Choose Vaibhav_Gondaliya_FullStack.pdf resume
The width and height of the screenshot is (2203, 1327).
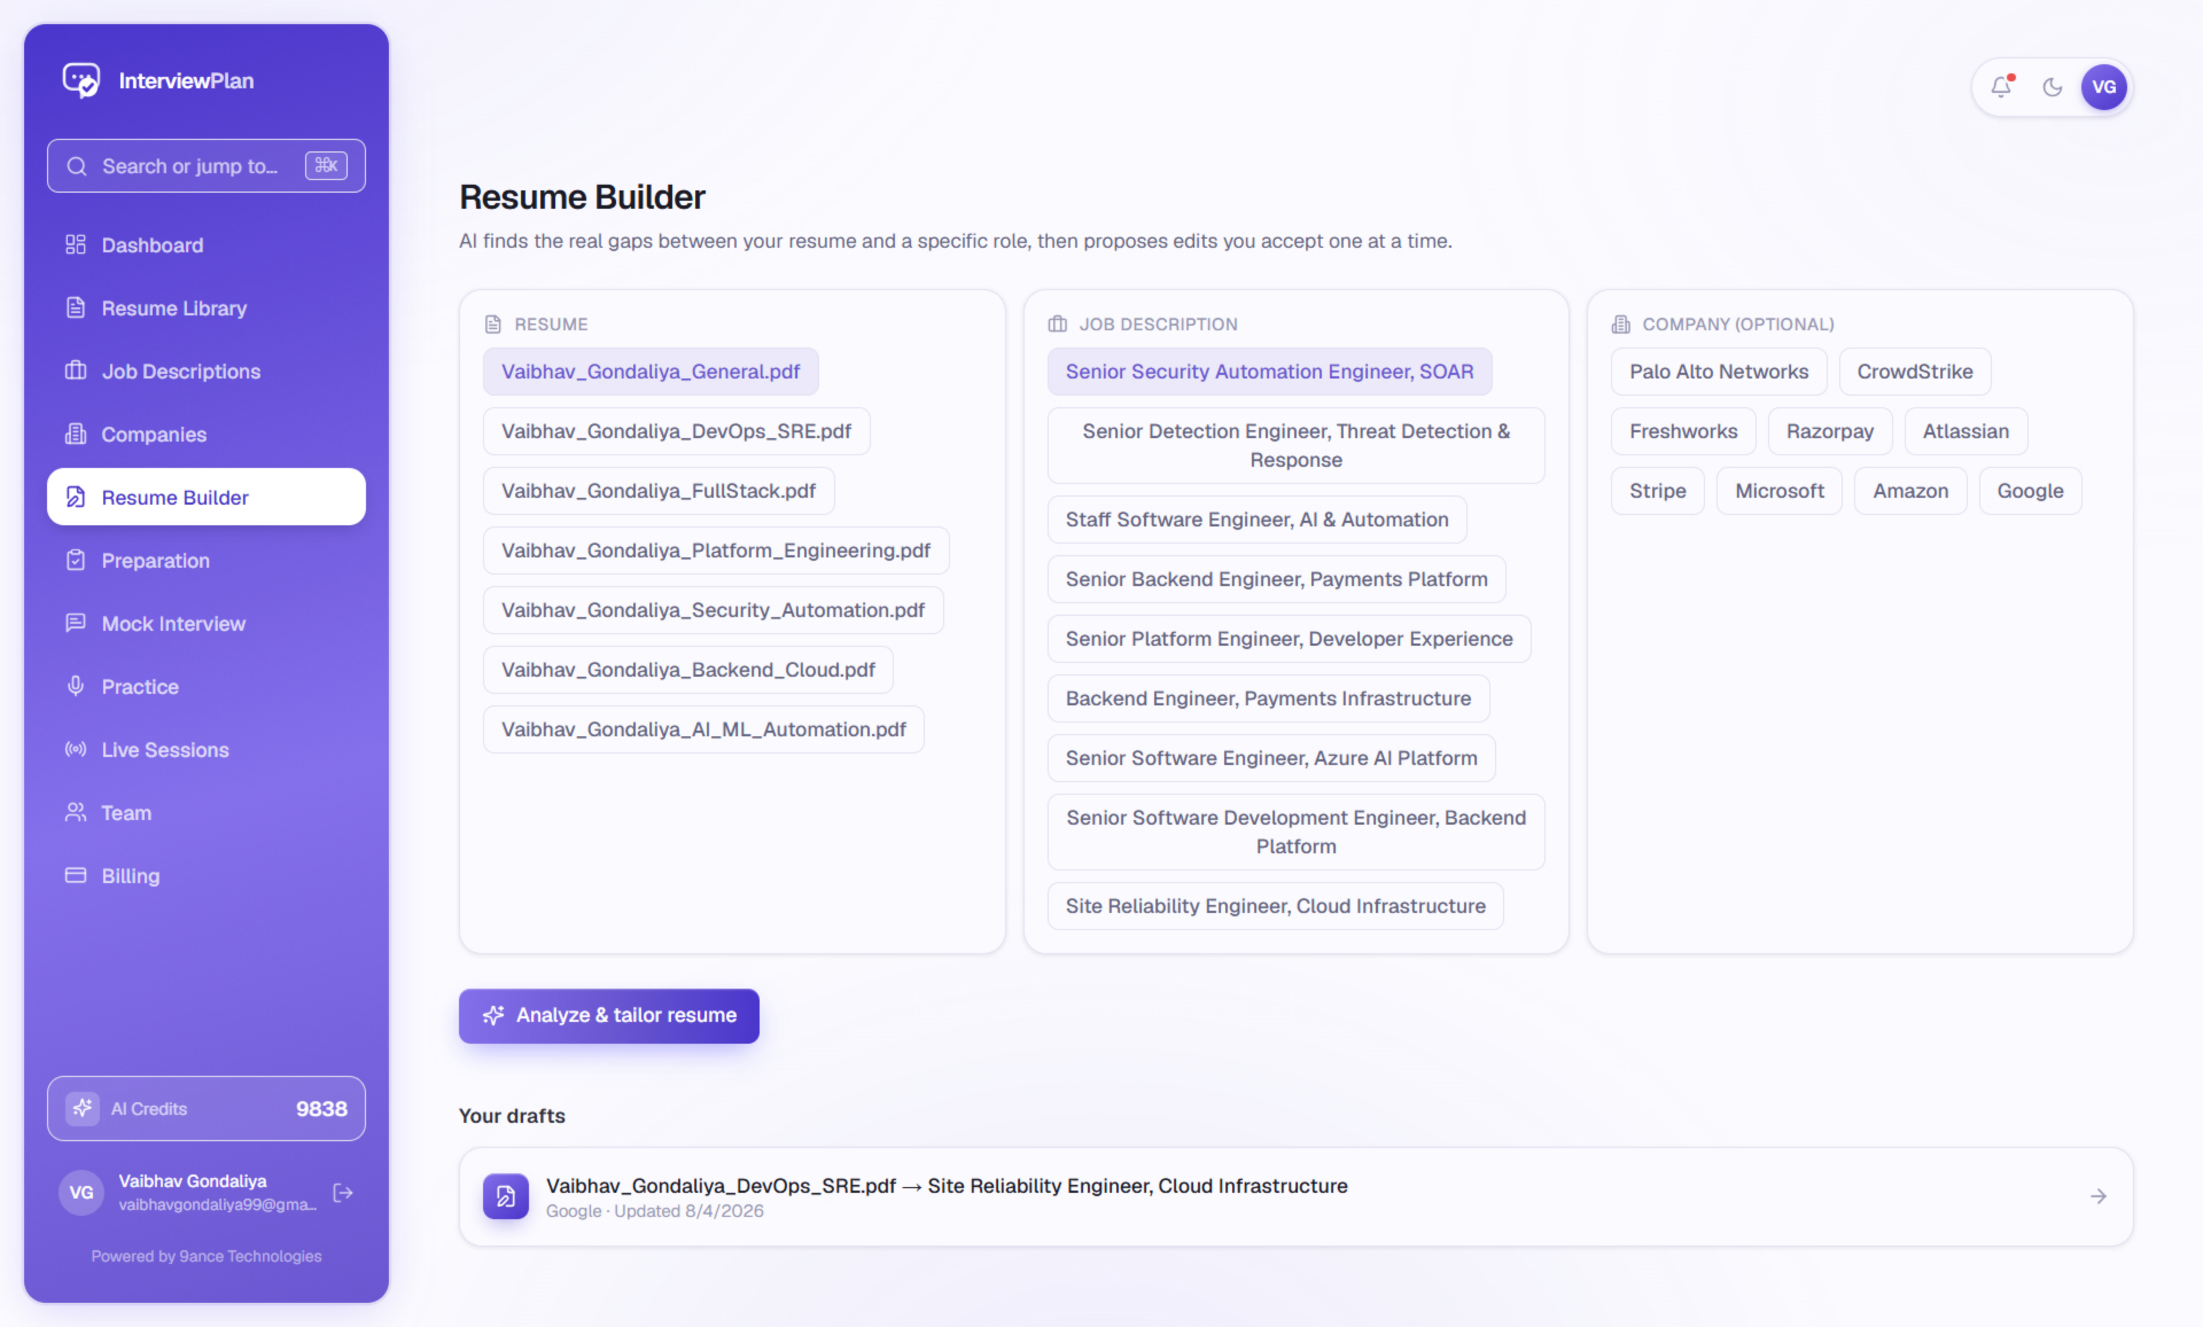click(x=658, y=491)
